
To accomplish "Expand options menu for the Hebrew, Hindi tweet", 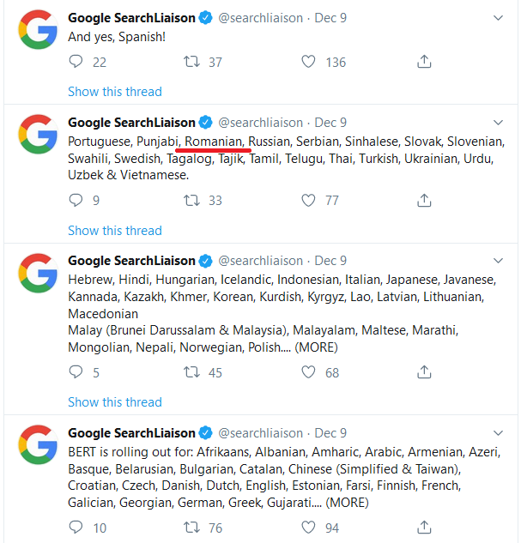I will click(499, 260).
